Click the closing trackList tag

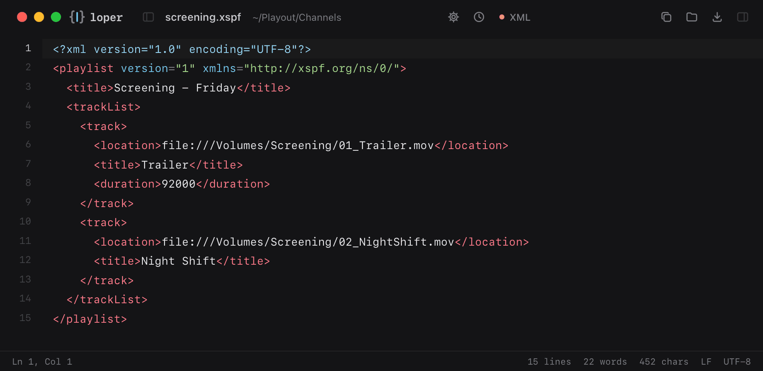click(107, 299)
